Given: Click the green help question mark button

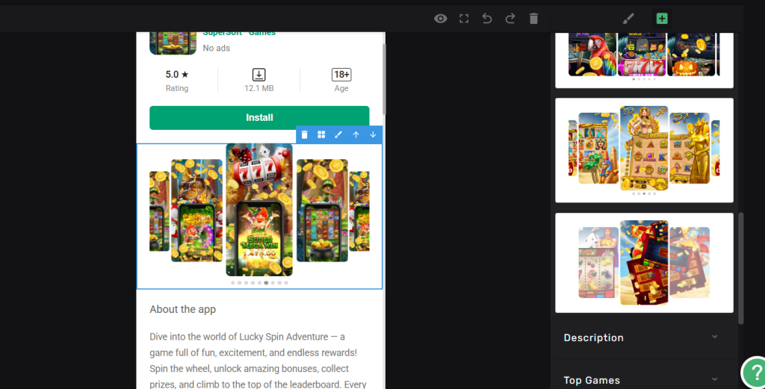Looking at the screenshot, I should click(x=753, y=373).
